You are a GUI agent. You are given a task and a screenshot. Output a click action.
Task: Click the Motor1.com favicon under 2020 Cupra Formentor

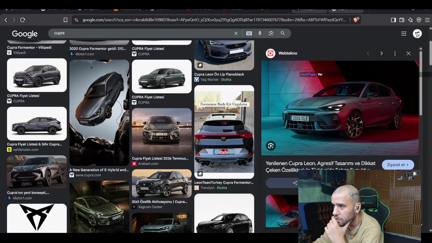[x=72, y=54]
